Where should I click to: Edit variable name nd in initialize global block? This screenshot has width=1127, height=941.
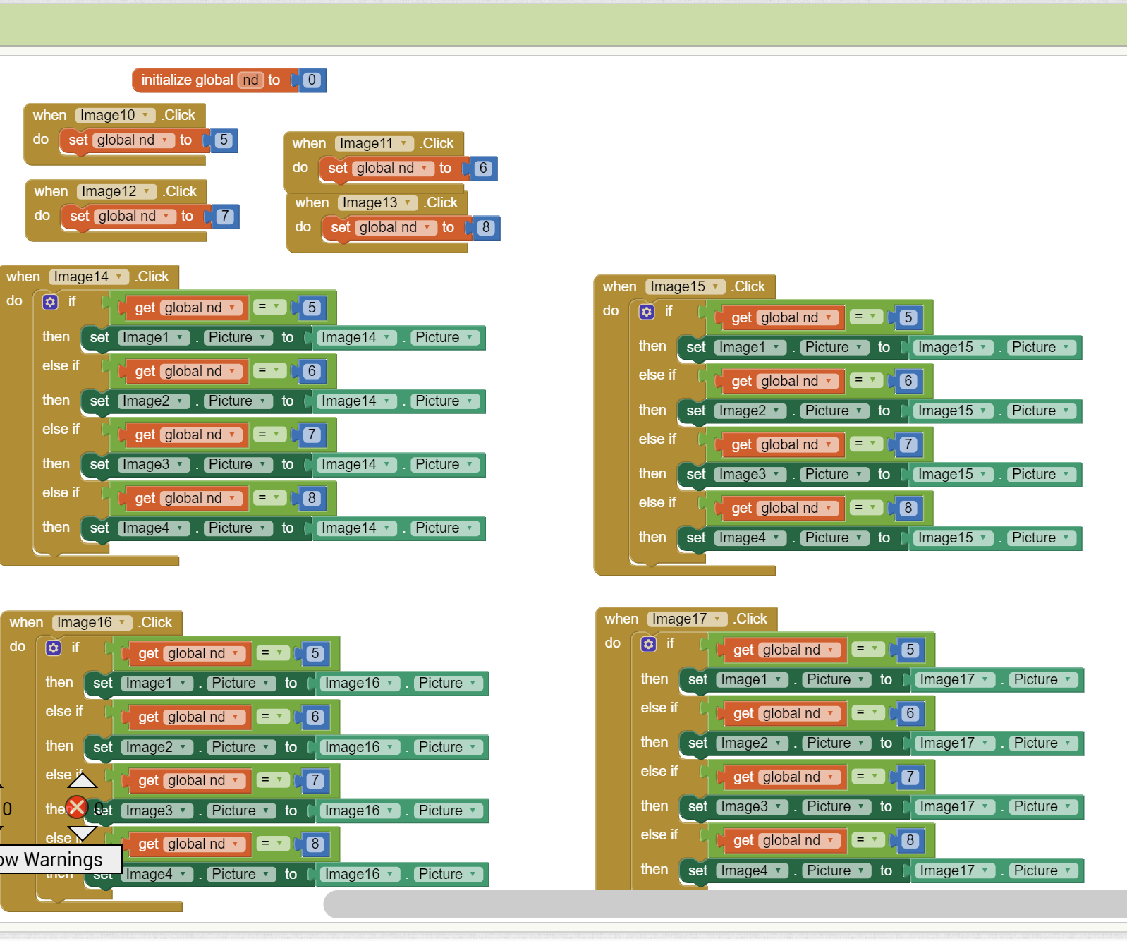pos(251,80)
